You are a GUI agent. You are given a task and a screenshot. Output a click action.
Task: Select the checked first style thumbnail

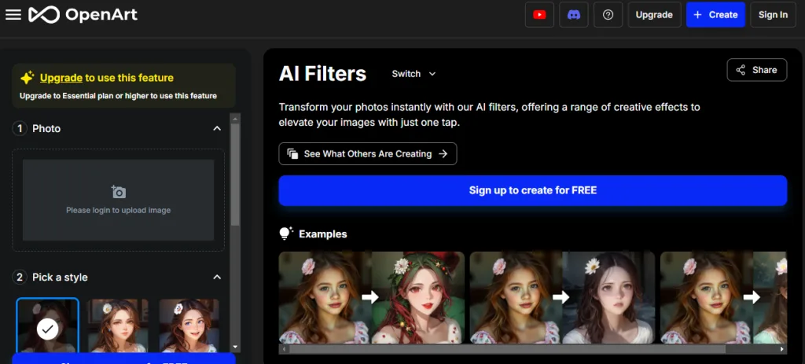47,325
